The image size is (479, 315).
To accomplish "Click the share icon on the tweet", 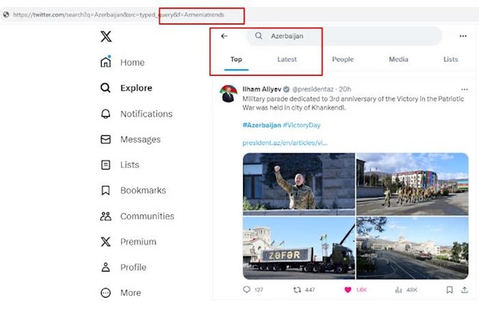I will point(465,290).
